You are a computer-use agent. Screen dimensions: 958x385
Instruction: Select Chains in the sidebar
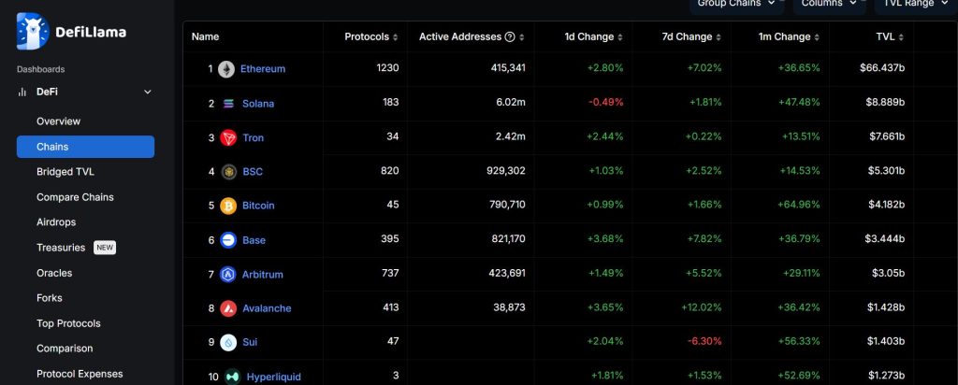pos(85,147)
